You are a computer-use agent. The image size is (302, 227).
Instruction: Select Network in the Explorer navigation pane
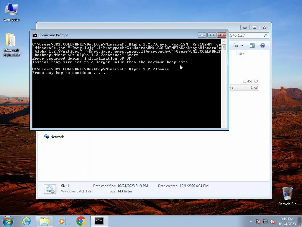[x=54, y=137]
